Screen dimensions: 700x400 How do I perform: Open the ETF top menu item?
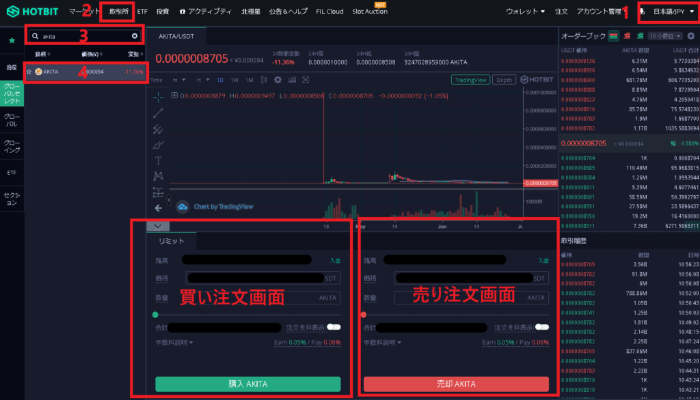pyautogui.click(x=142, y=12)
